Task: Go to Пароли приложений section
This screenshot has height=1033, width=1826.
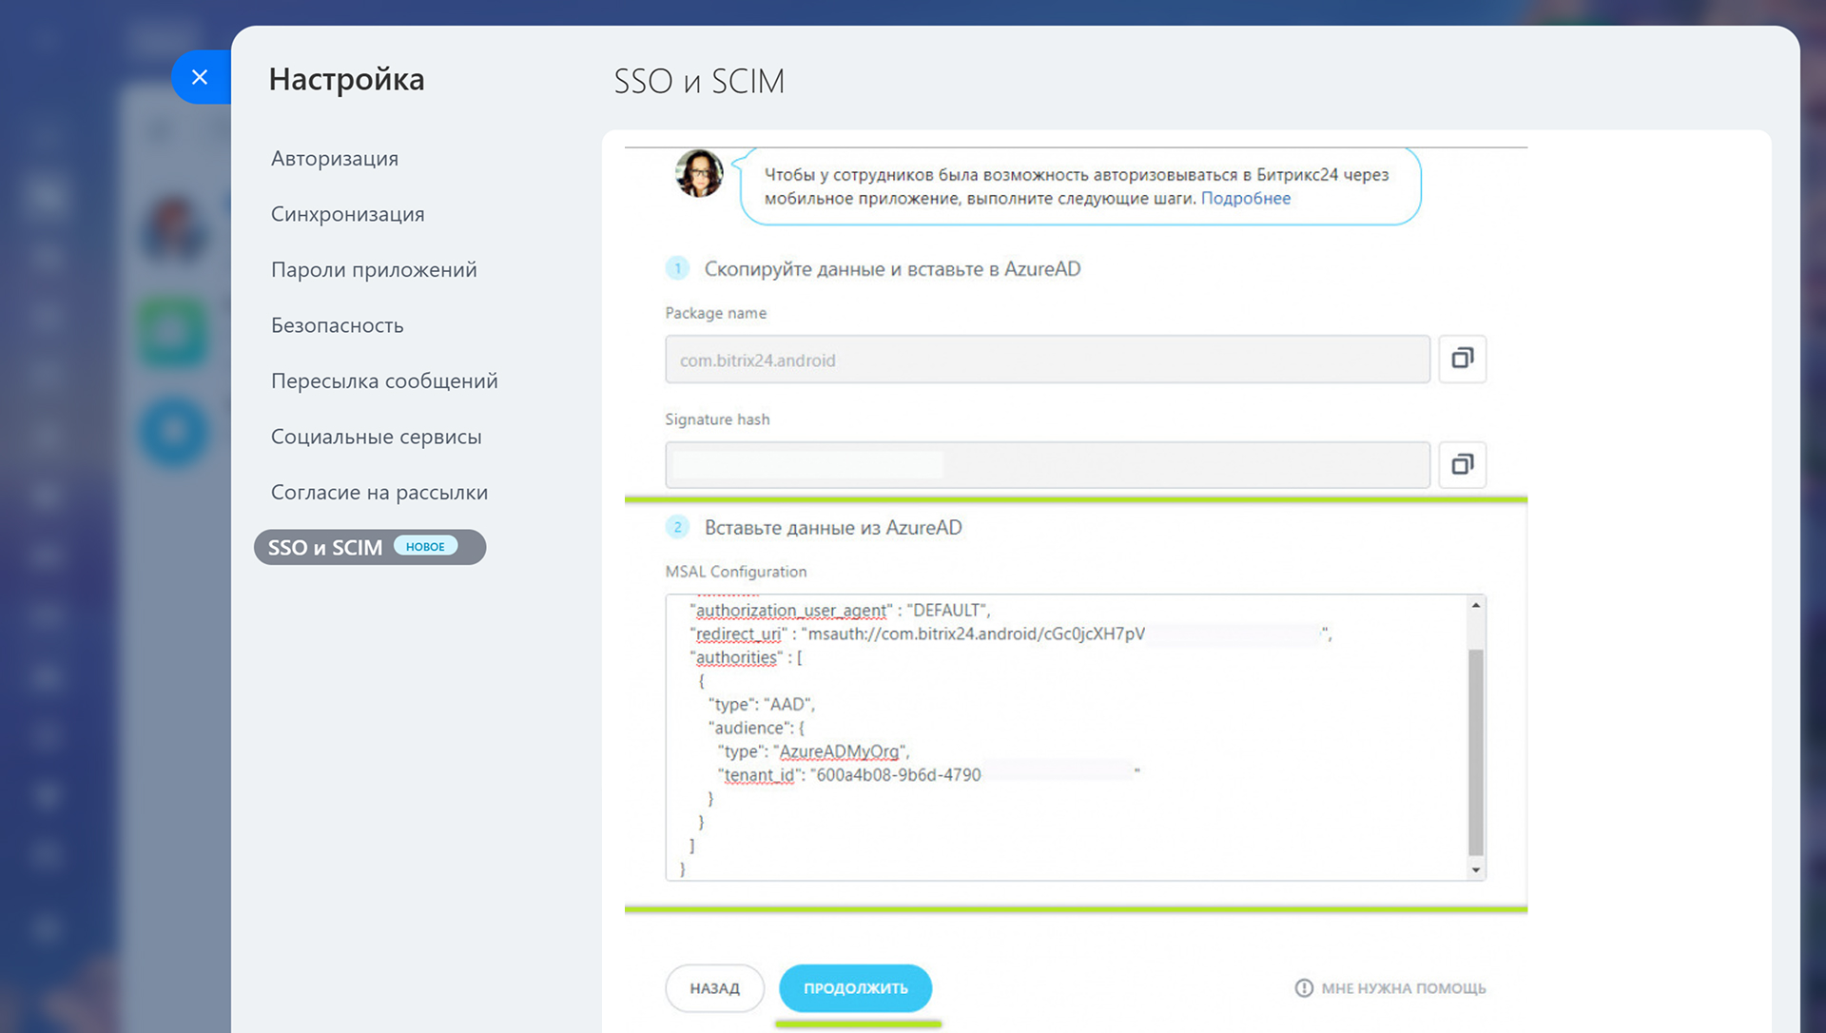Action: click(374, 269)
